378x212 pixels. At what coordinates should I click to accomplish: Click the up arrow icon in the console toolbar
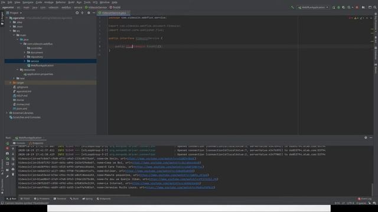point(13,148)
